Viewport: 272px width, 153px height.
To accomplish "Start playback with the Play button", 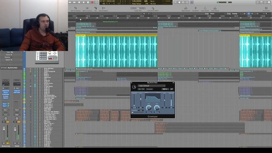I will pyautogui.click(x=83, y=2).
